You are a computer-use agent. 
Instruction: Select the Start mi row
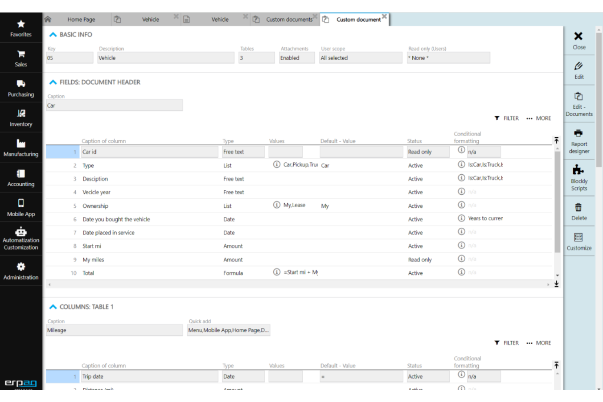[x=299, y=246]
